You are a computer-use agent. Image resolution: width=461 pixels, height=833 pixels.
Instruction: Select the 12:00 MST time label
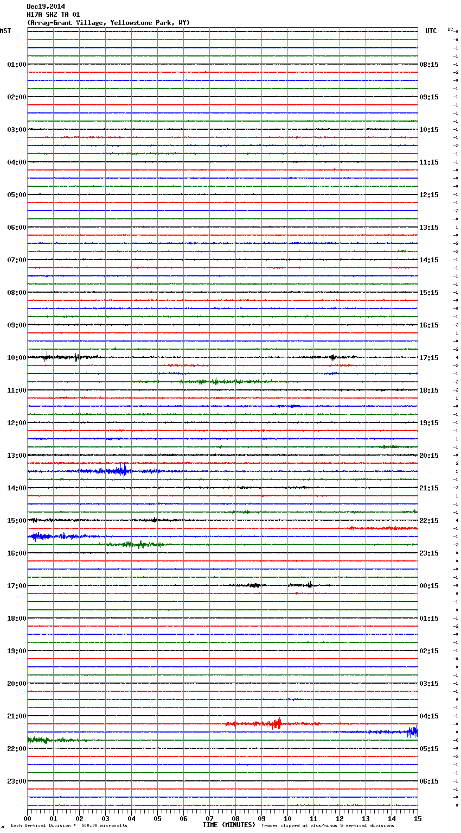click(x=17, y=423)
